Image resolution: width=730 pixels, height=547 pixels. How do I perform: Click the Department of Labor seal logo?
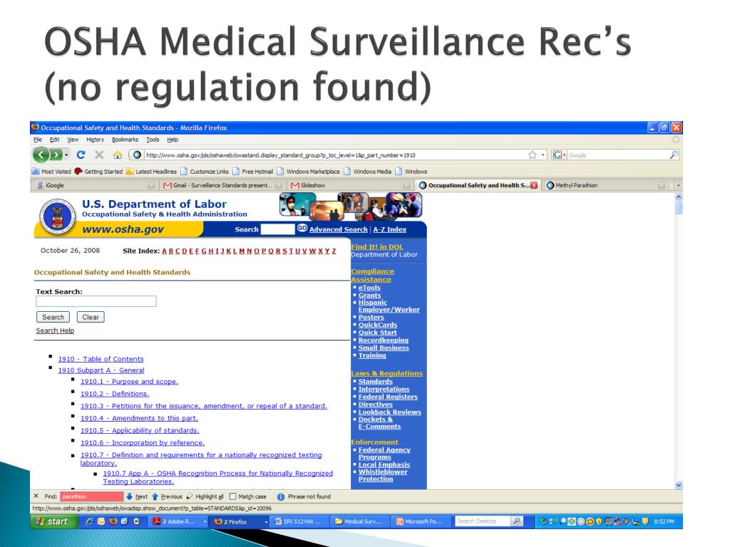(57, 216)
